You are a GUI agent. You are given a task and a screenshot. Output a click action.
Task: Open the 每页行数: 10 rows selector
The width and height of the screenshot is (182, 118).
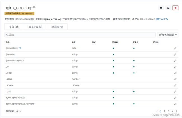click(x=13, y=111)
